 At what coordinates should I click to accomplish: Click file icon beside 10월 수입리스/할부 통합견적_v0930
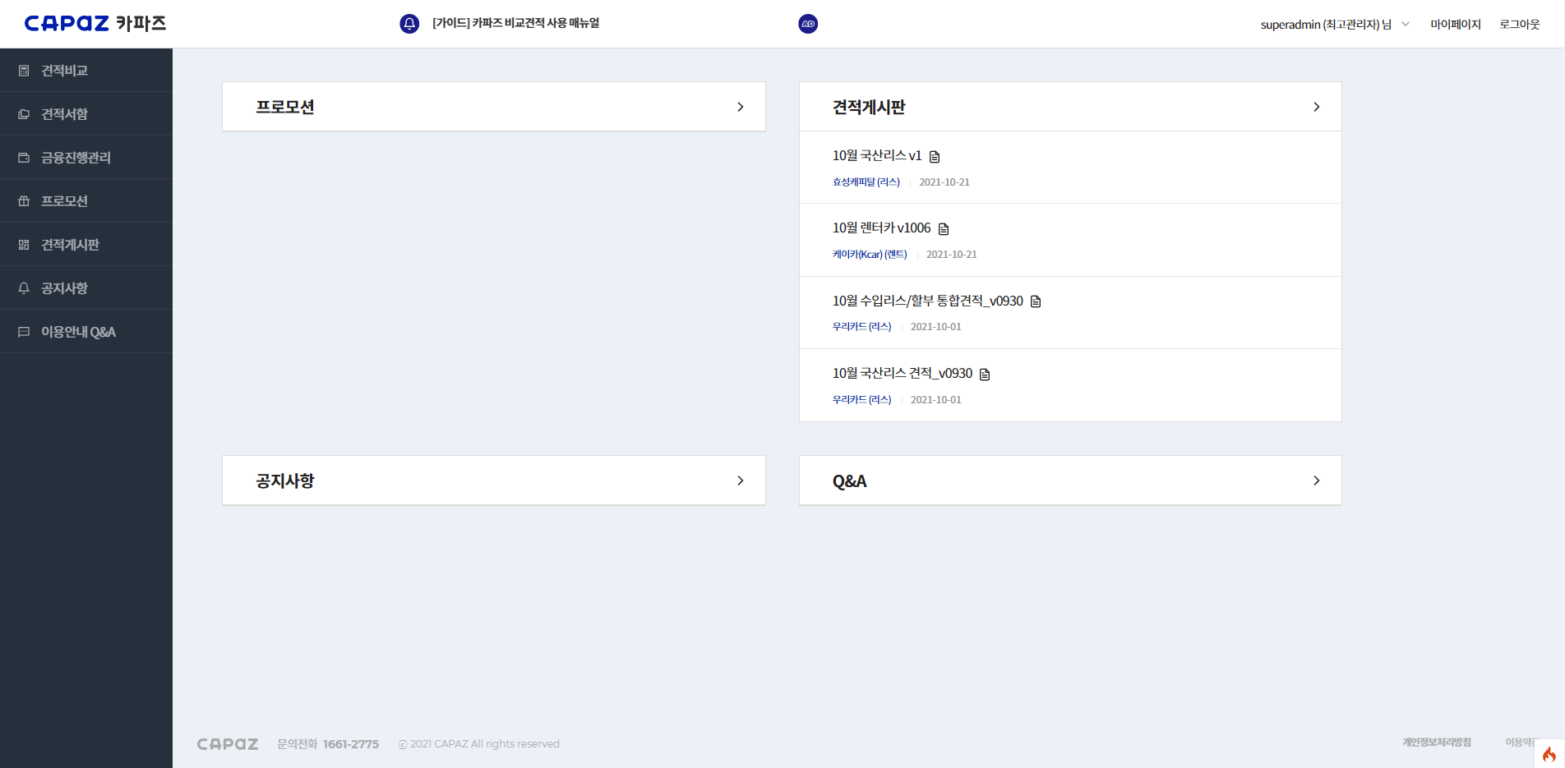pos(1036,301)
